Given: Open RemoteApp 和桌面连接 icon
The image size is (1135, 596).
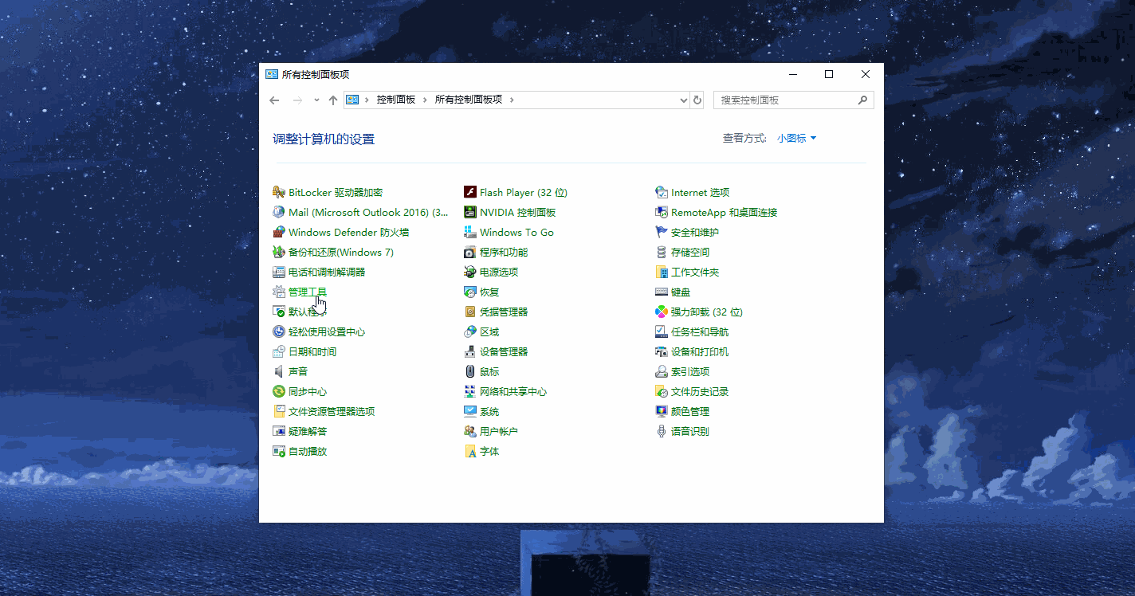Looking at the screenshot, I should [x=662, y=212].
